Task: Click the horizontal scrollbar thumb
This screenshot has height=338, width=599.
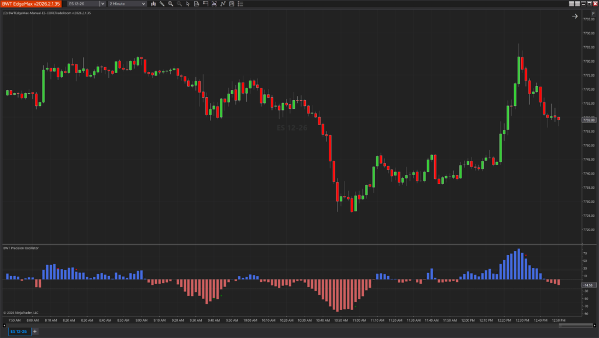Action: (x=576, y=326)
